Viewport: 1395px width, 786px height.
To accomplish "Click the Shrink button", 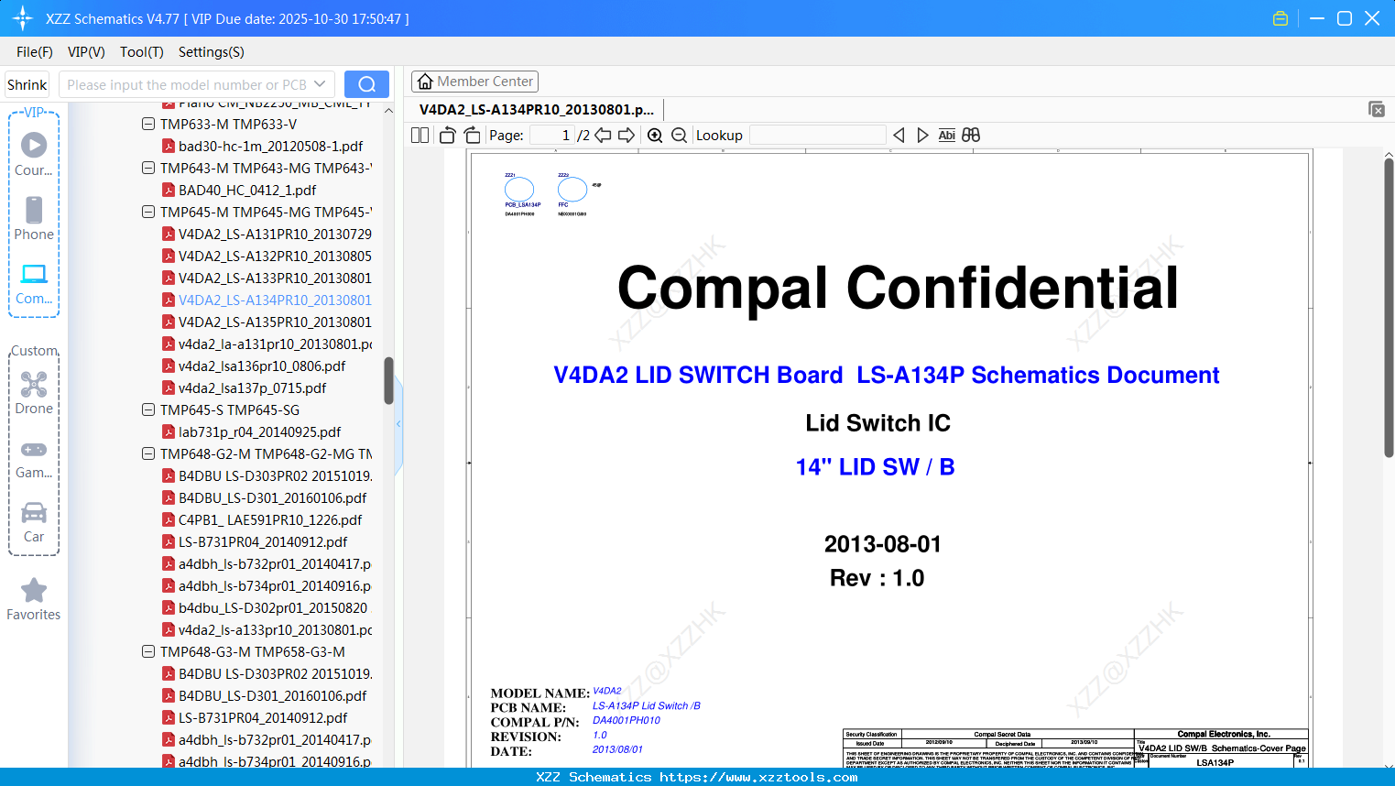I will [x=27, y=84].
